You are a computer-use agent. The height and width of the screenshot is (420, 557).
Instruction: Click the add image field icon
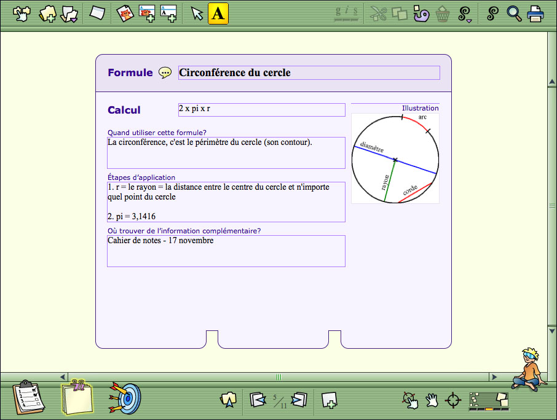click(147, 14)
